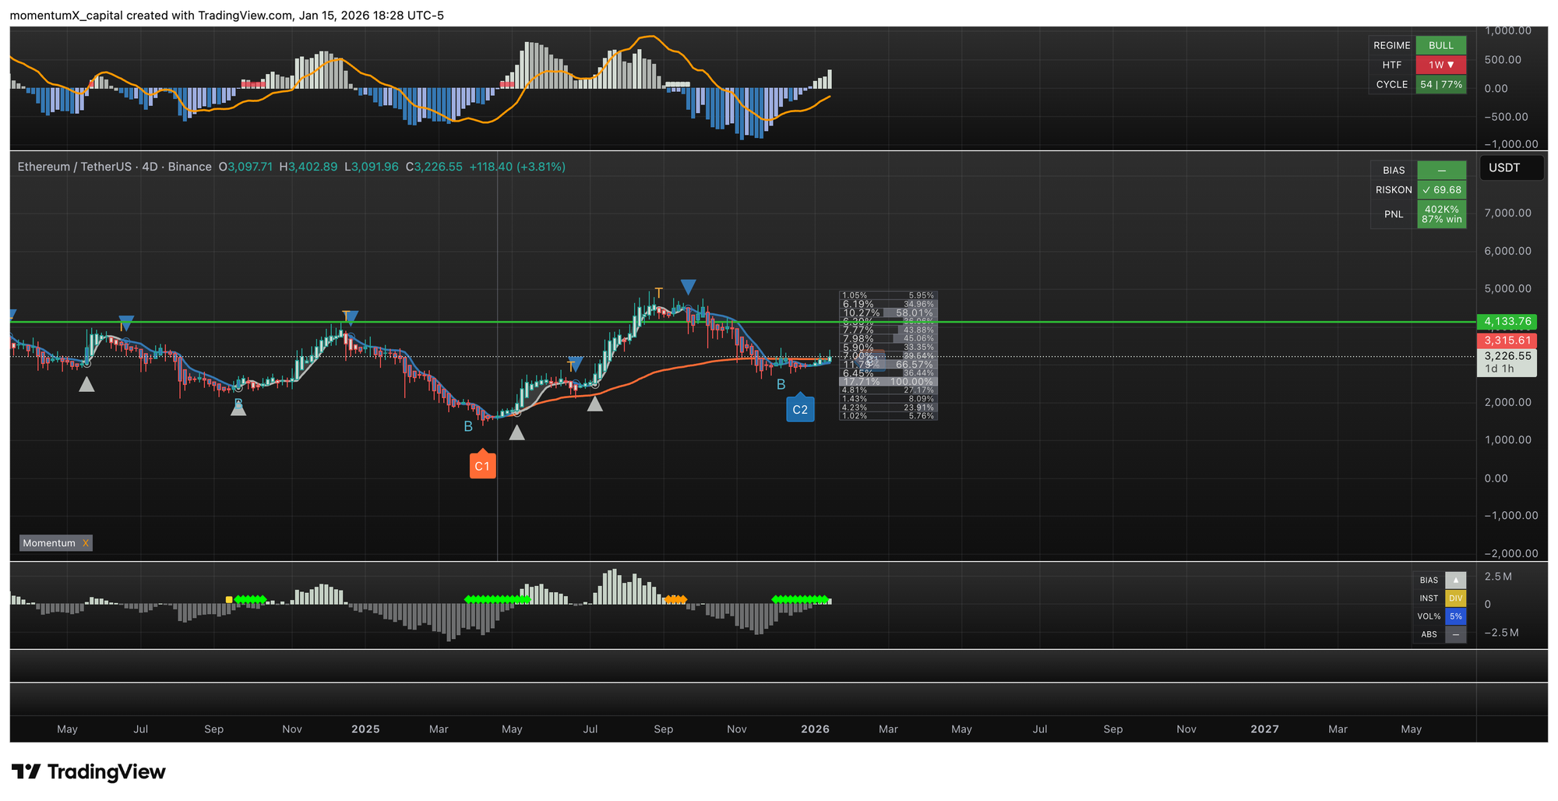The image size is (1558, 801).
Task: Click the green 4,133.76 price label
Action: point(1507,321)
